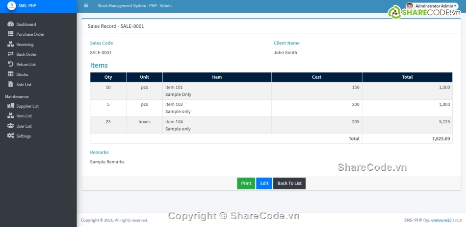Click the administrator avatar image
Viewport: 466px width, 227px height.
[x=409, y=6]
